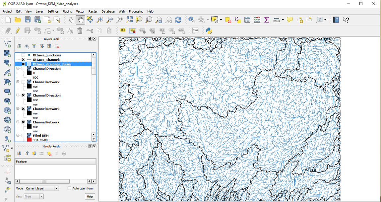Click the Zoom Out magnifier tool

click(110, 20)
